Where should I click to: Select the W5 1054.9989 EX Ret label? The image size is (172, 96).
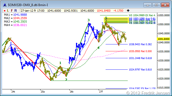pos(142,15)
